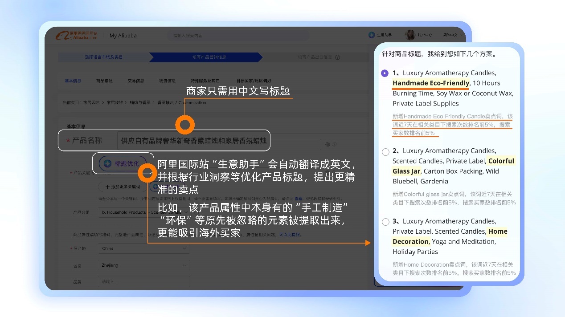Switch to the 商品描述 tab

click(x=104, y=81)
